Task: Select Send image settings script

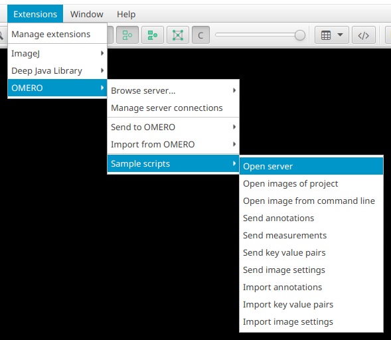Action: [x=311, y=270]
